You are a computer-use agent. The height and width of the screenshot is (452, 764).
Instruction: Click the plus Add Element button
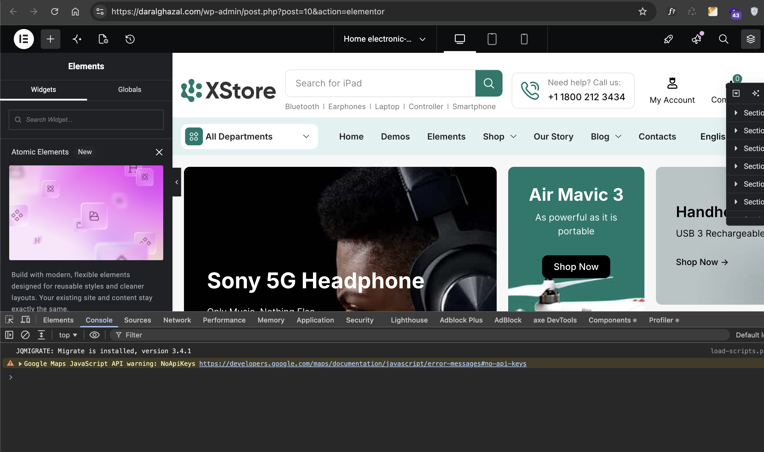click(x=51, y=39)
